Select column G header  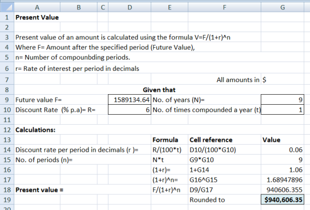click(282, 7)
